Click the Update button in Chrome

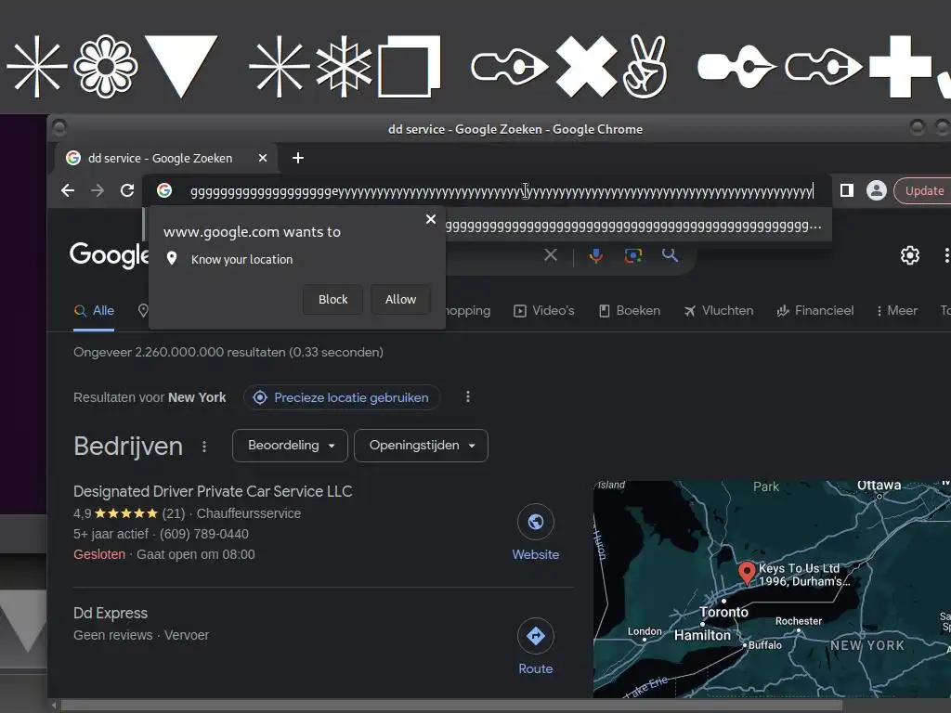coord(924,190)
